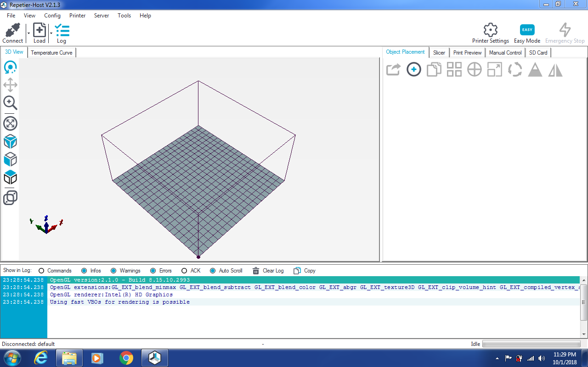Enable Commands in log filter
The image size is (588, 367).
55,271
